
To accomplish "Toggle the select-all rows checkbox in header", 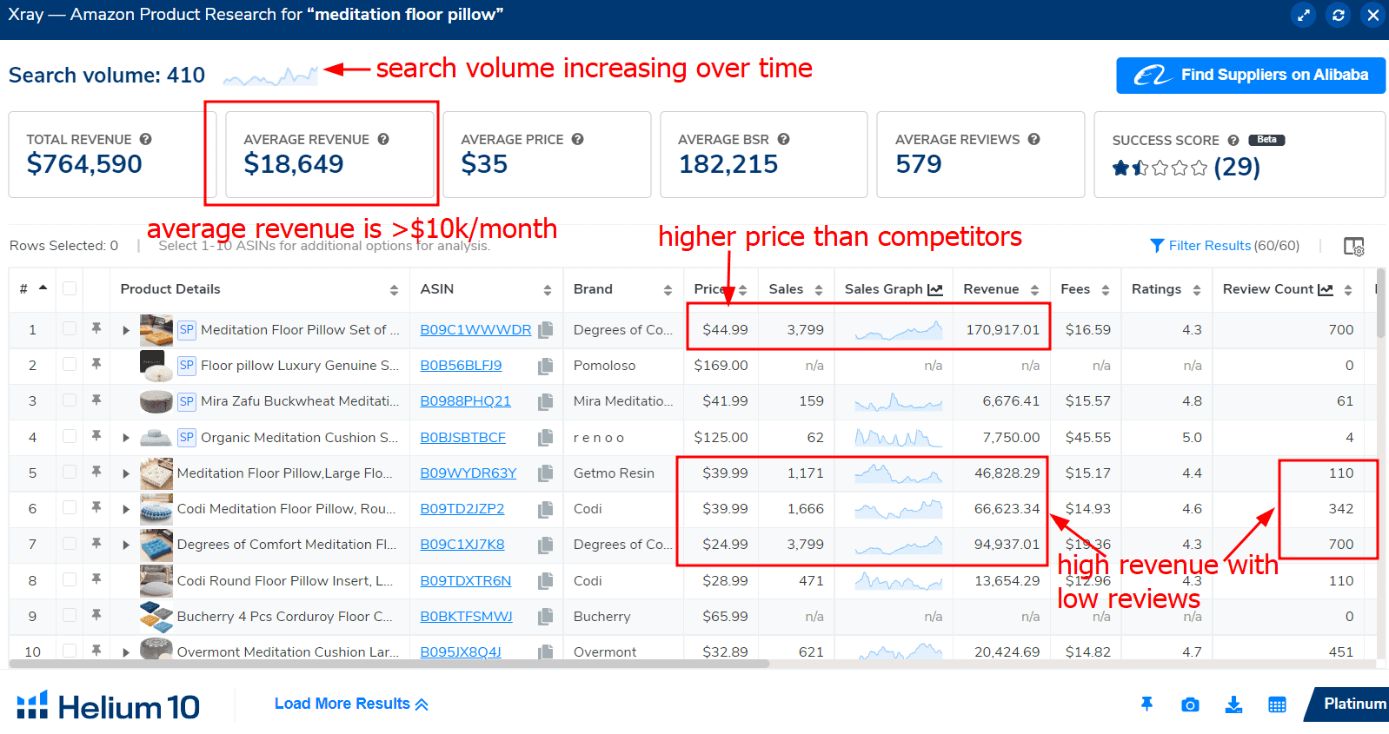I will click(x=70, y=288).
